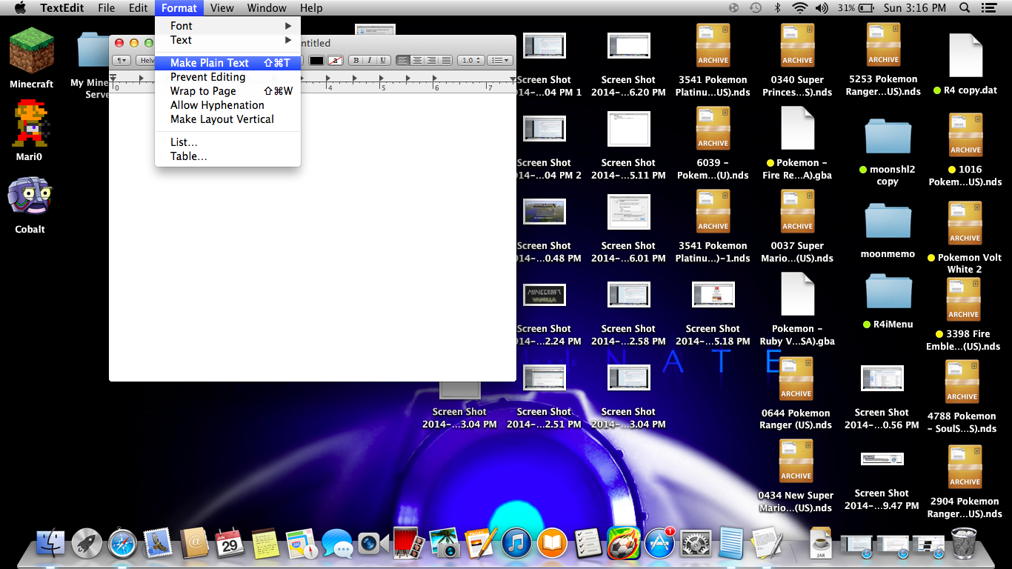Click inside the TextEdit document area
Screen dimensions: 1012x569
click(312, 237)
